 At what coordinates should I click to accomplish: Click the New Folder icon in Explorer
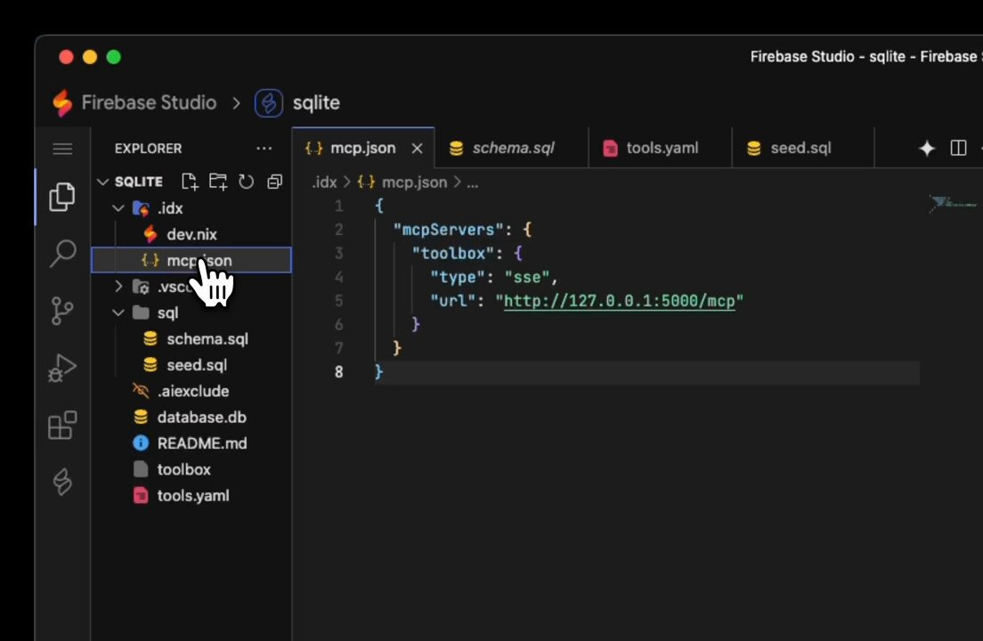click(x=218, y=182)
